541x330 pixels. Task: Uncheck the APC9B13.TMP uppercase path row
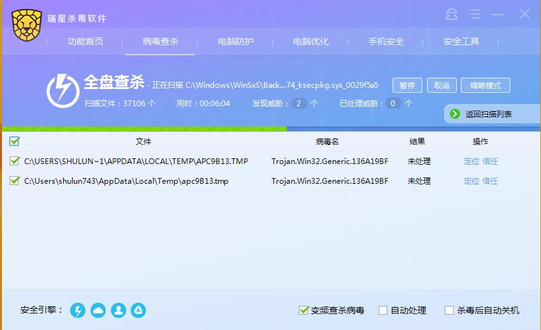15,161
